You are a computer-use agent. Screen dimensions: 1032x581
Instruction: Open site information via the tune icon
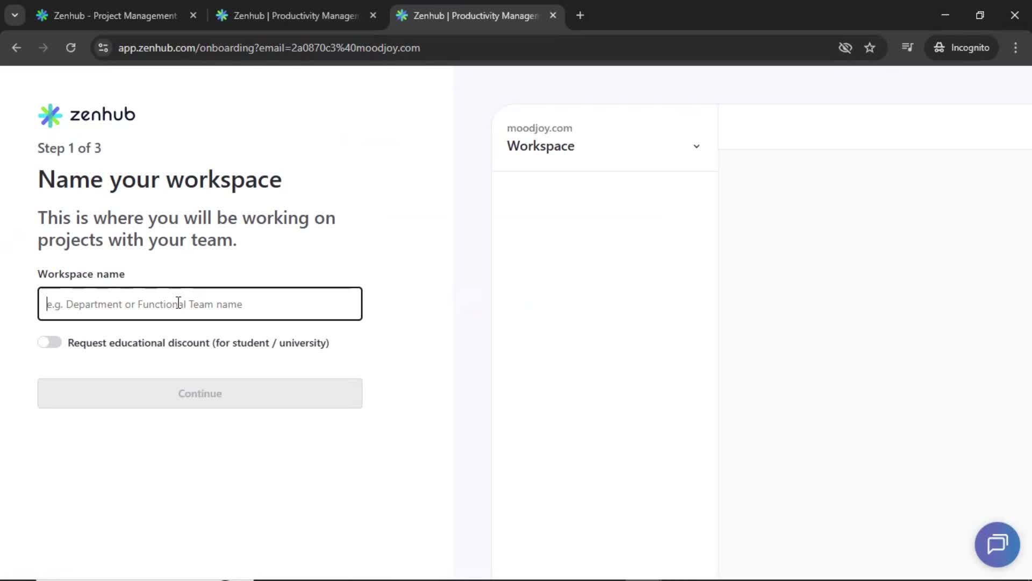coord(103,48)
